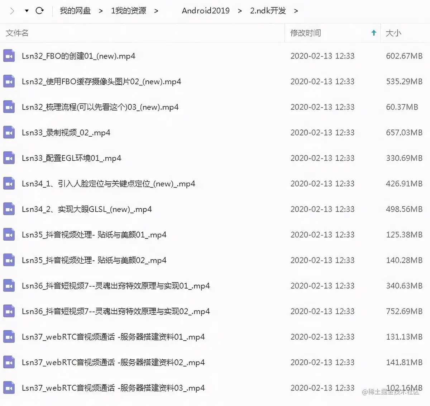Screen dimensions: 430x406
Task: Click size value 125.38MB
Action: pyautogui.click(x=404, y=235)
